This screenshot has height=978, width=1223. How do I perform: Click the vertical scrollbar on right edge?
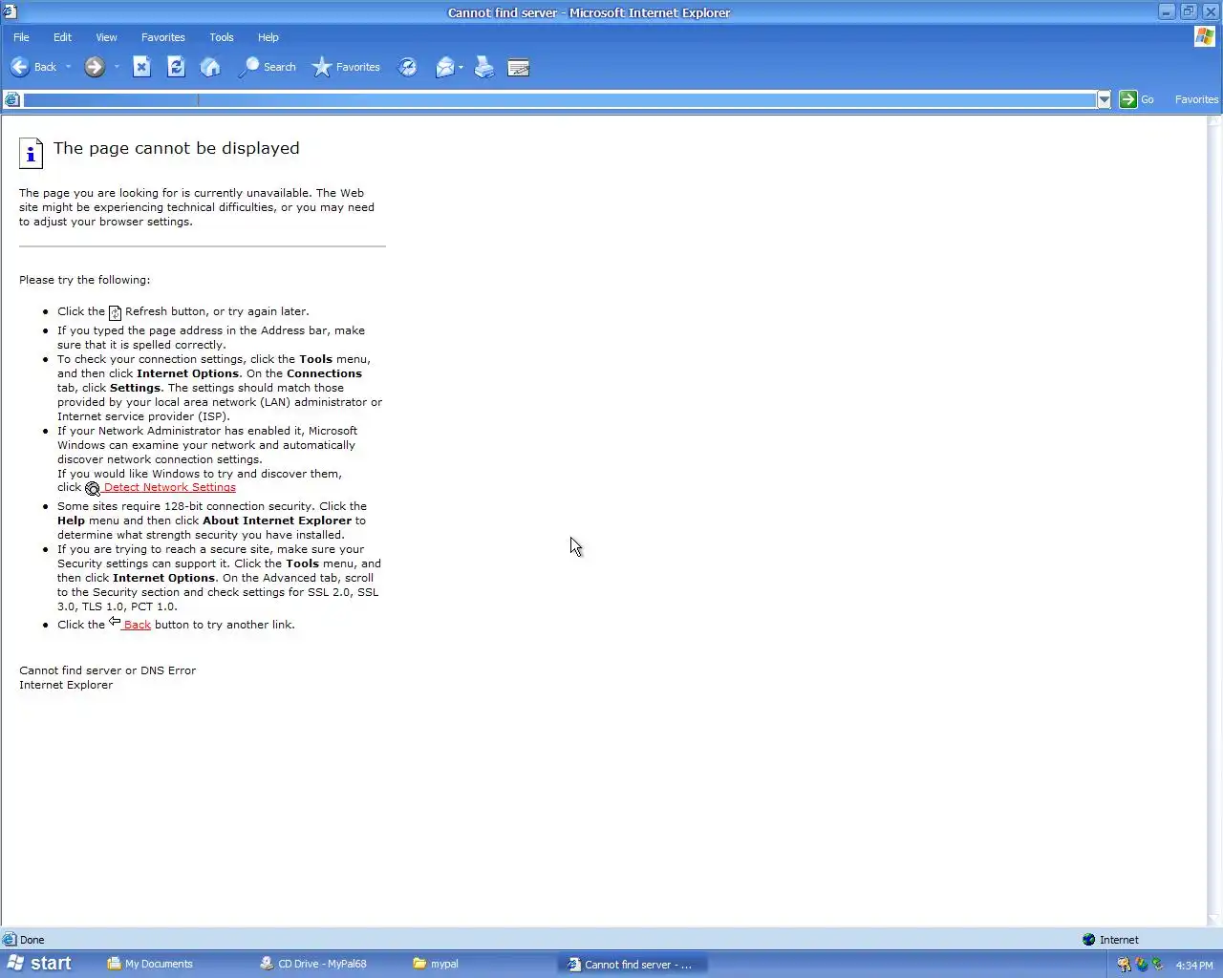pos(1214,521)
